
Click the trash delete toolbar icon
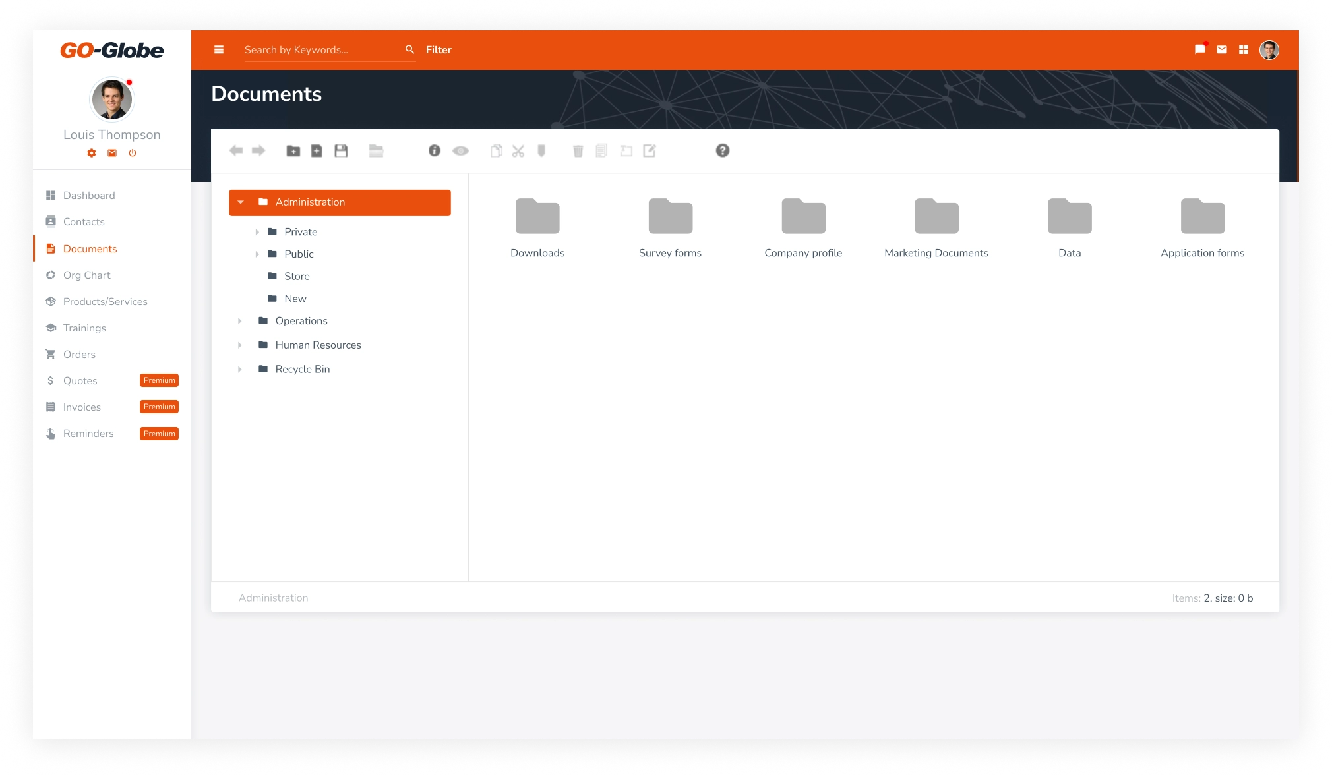[578, 151]
